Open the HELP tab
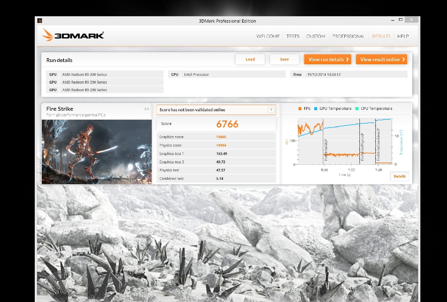 tap(403, 36)
